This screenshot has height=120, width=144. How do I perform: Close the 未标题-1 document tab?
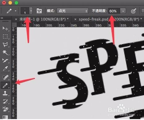(x=16, y=19)
